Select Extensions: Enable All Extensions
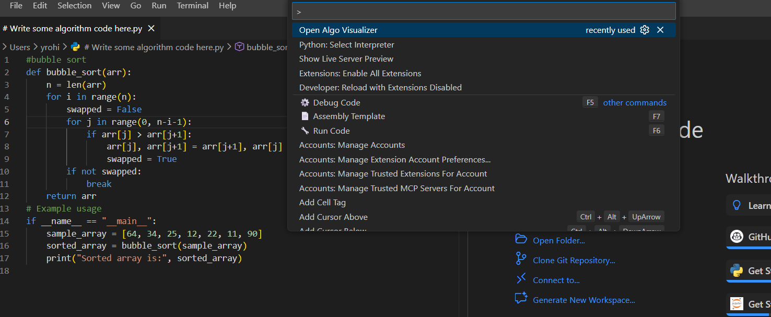Image resolution: width=771 pixels, height=317 pixels. [484, 74]
